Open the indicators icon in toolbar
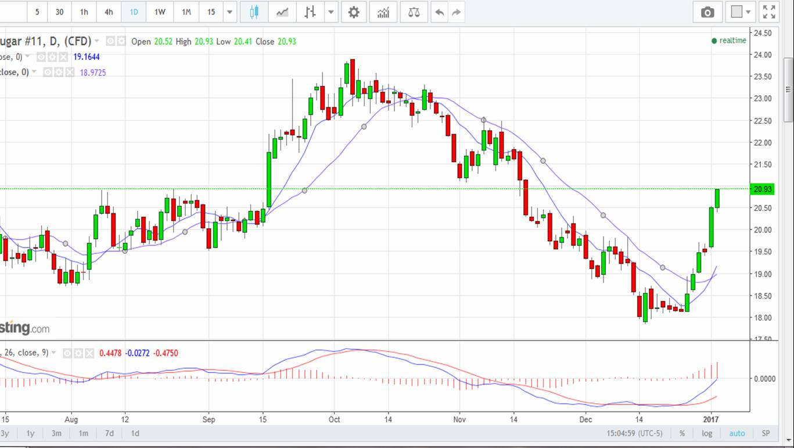Screen dimensions: 794x448 [x=383, y=12]
